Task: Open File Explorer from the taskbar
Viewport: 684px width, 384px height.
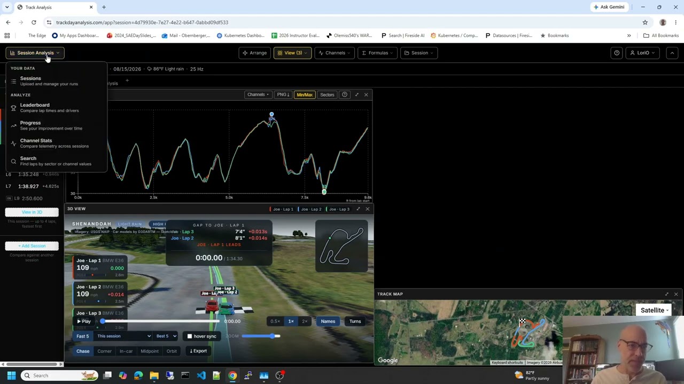Action: click(x=154, y=375)
